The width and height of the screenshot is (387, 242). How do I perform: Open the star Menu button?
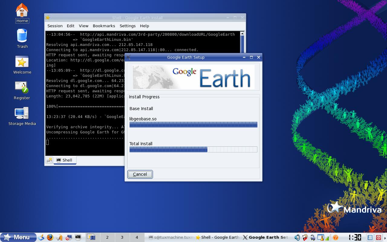tap(18, 237)
